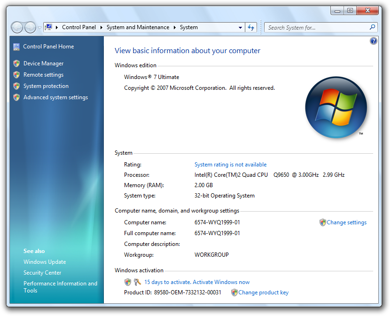Expand the address bar history dropdown

pyautogui.click(x=240, y=27)
